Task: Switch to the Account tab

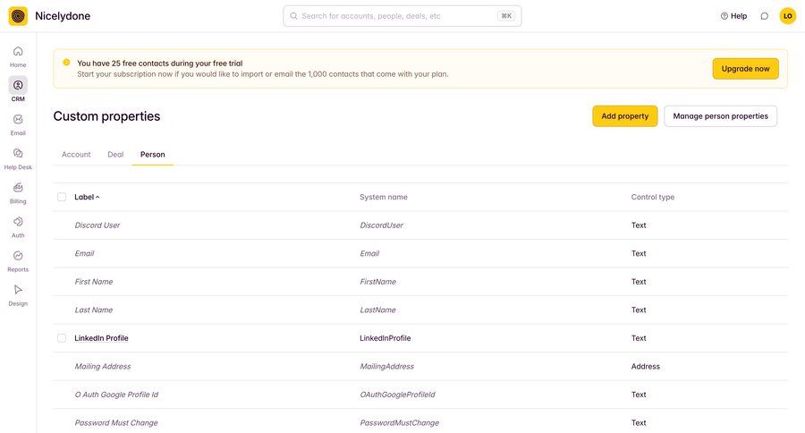Action: pyautogui.click(x=76, y=155)
